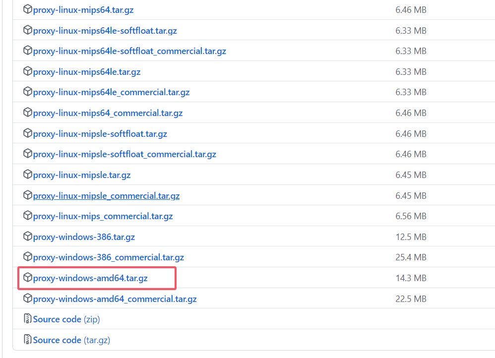The height and width of the screenshot is (358, 495).
Task: Select 6.46 MB size of proxy-linux-mips64.tar.gz
Action: click(x=411, y=10)
